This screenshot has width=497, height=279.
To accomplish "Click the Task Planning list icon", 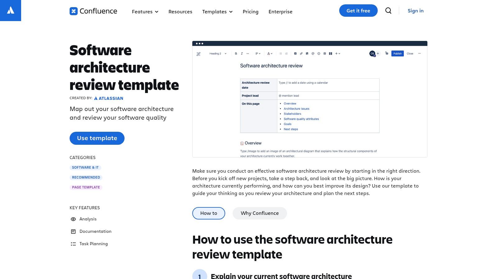I will 73,244.
